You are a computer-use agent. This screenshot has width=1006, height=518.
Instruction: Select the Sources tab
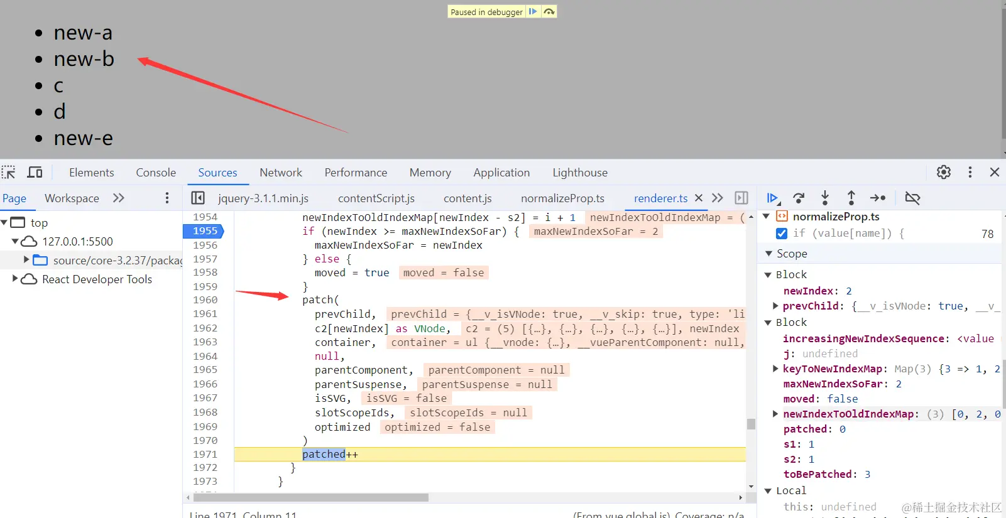pos(217,172)
